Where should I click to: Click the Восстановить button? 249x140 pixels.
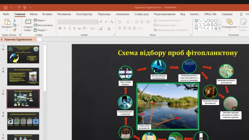(43, 25)
